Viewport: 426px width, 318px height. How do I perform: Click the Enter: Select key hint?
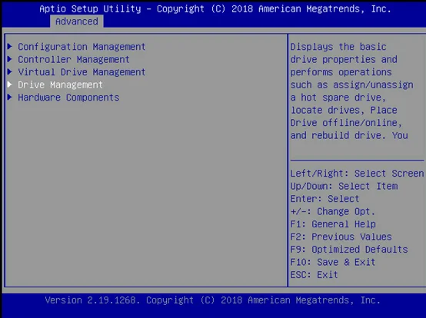pyautogui.click(x=324, y=199)
